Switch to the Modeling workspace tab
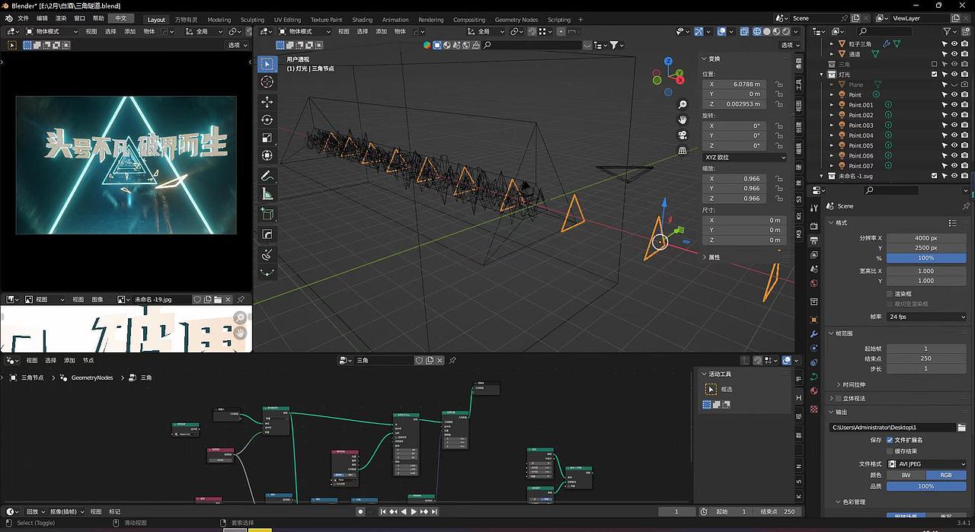The width and height of the screenshot is (975, 532). [219, 20]
